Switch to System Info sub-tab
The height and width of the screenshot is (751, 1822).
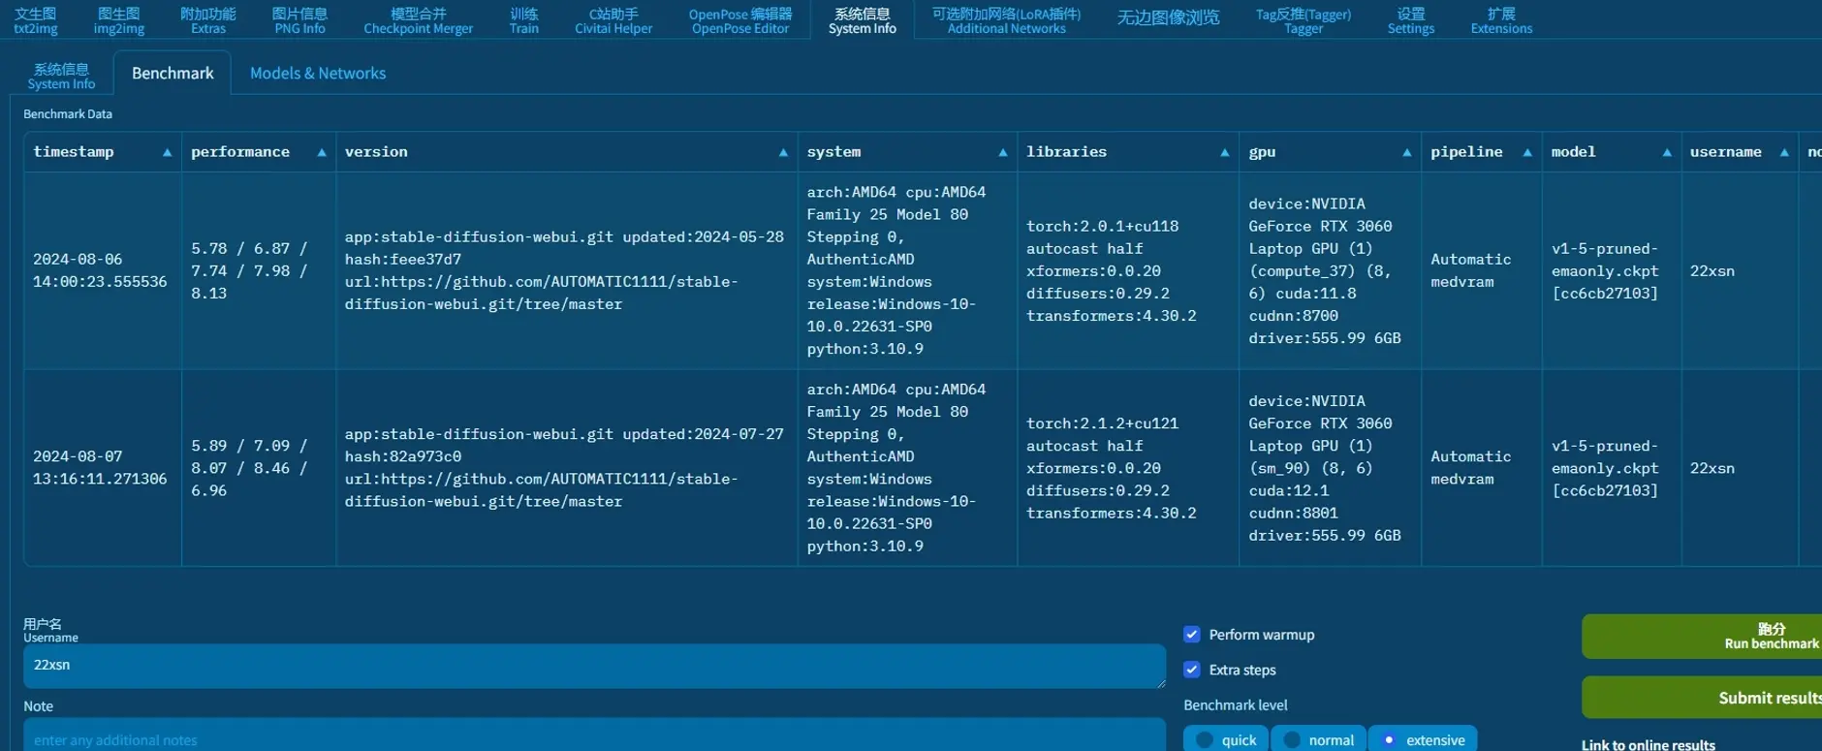(61, 76)
